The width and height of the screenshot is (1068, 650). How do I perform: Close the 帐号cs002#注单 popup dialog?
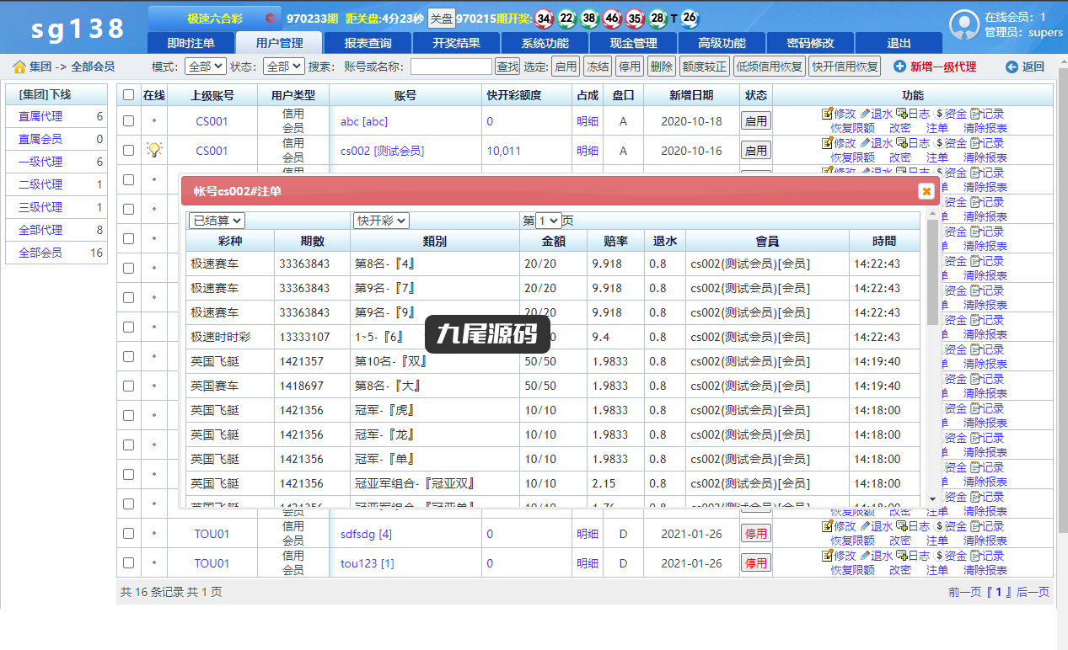click(926, 191)
